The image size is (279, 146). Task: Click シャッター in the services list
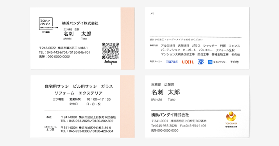(x=210, y=46)
